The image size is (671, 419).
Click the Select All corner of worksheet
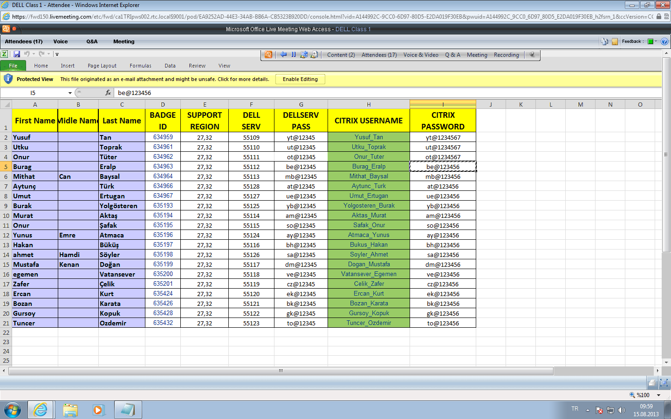point(6,104)
